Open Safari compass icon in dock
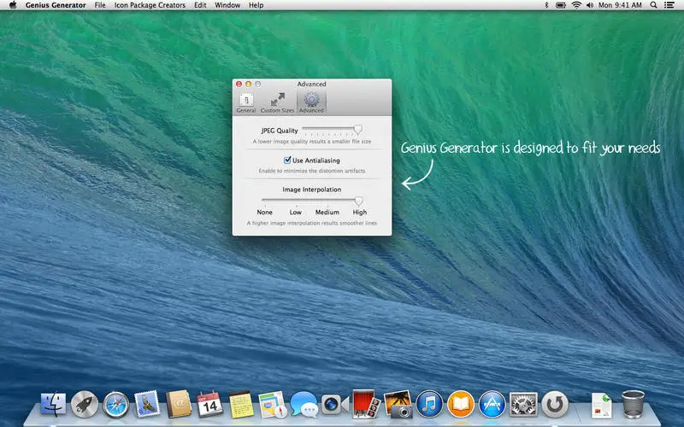The width and height of the screenshot is (684, 427). (x=115, y=404)
